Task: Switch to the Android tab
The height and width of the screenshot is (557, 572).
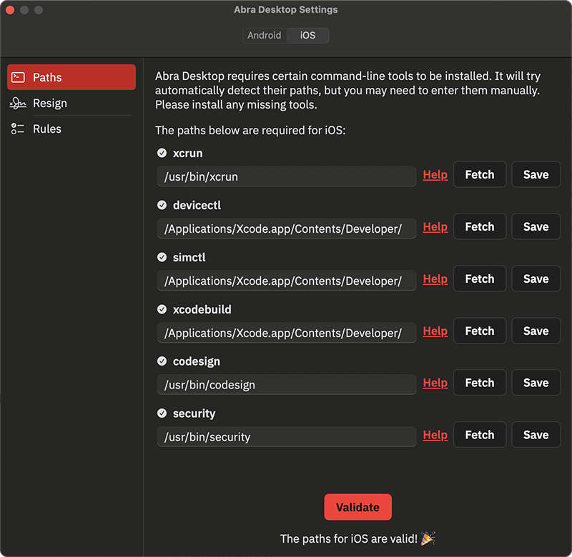Action: coord(265,35)
